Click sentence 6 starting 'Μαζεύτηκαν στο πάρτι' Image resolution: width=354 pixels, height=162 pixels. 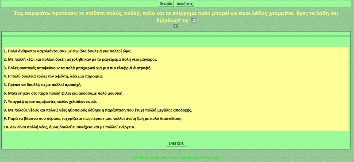pos(64,93)
